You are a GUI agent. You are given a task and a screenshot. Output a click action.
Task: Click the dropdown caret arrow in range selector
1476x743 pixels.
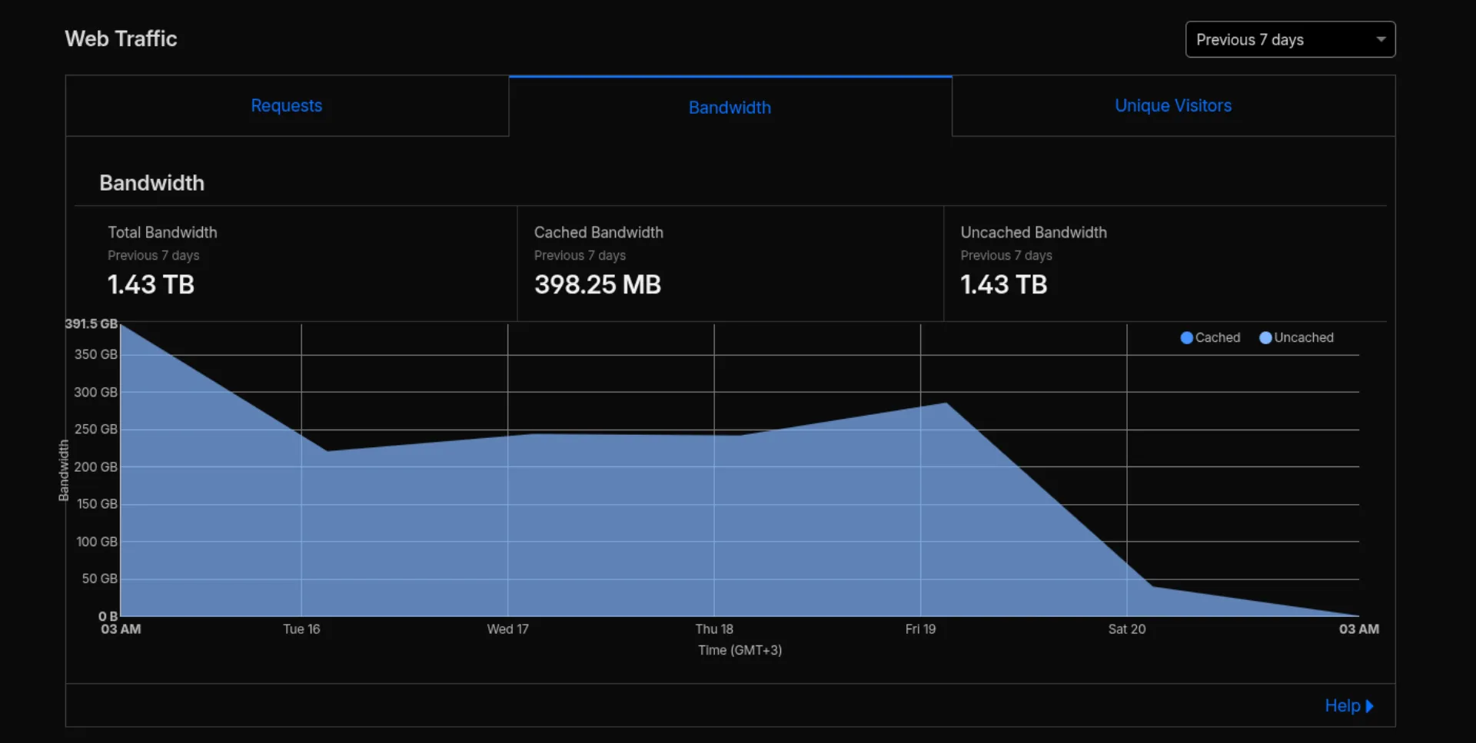click(1381, 39)
